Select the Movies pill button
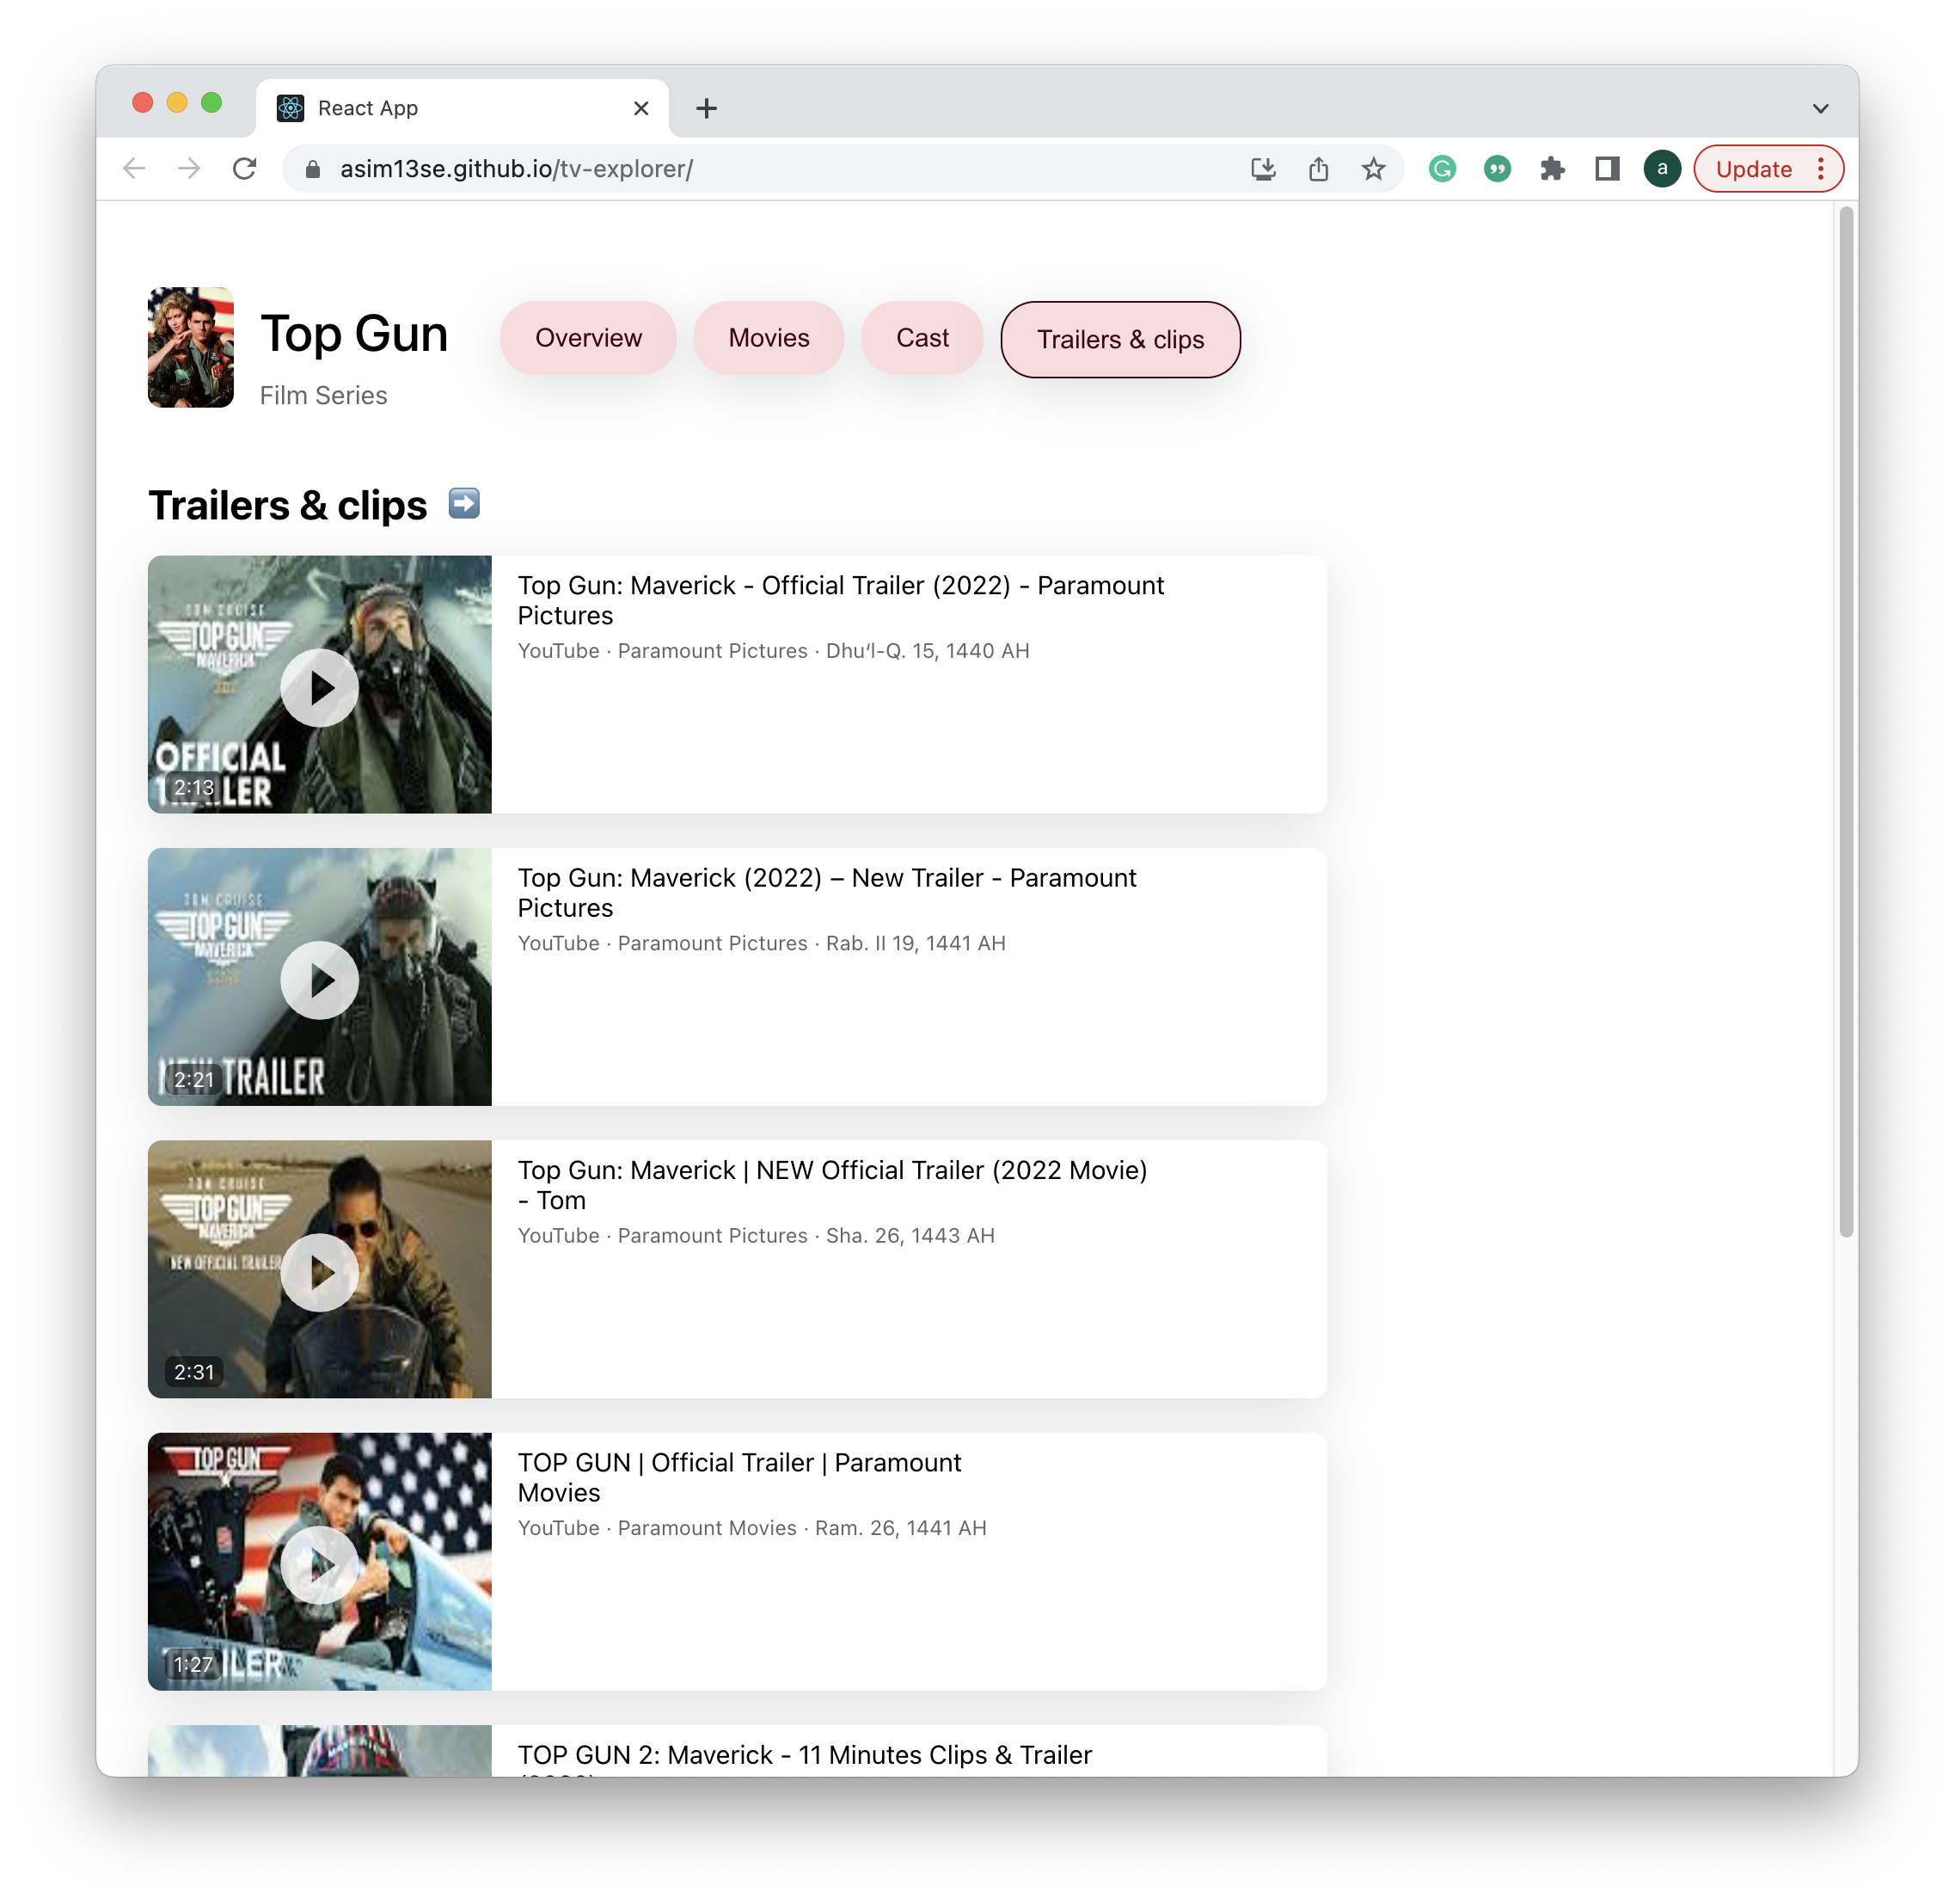1955x1904 pixels. [769, 338]
